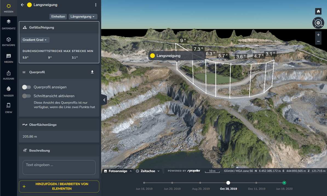The image size is (327, 196).
Task: Open the globe map view control
Action: [318, 23]
